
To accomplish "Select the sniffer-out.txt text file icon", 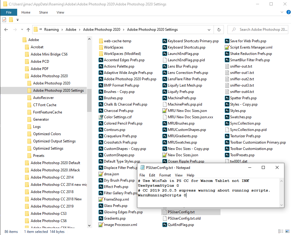I will point(227,66).
